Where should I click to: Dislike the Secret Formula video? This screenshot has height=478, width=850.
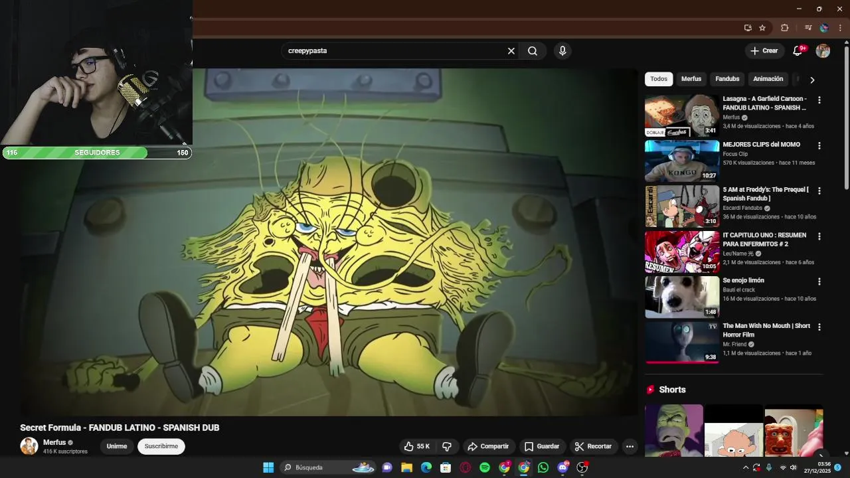(447, 446)
